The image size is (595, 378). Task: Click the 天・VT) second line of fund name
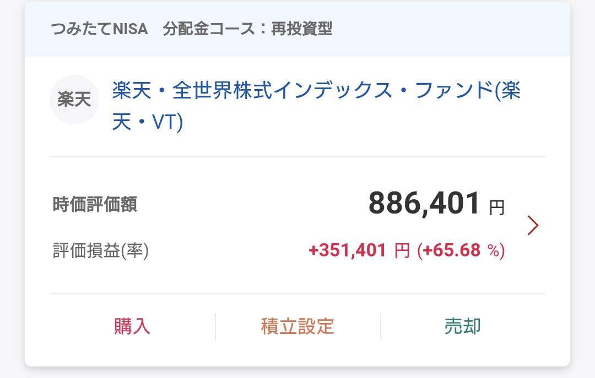pyautogui.click(x=147, y=122)
